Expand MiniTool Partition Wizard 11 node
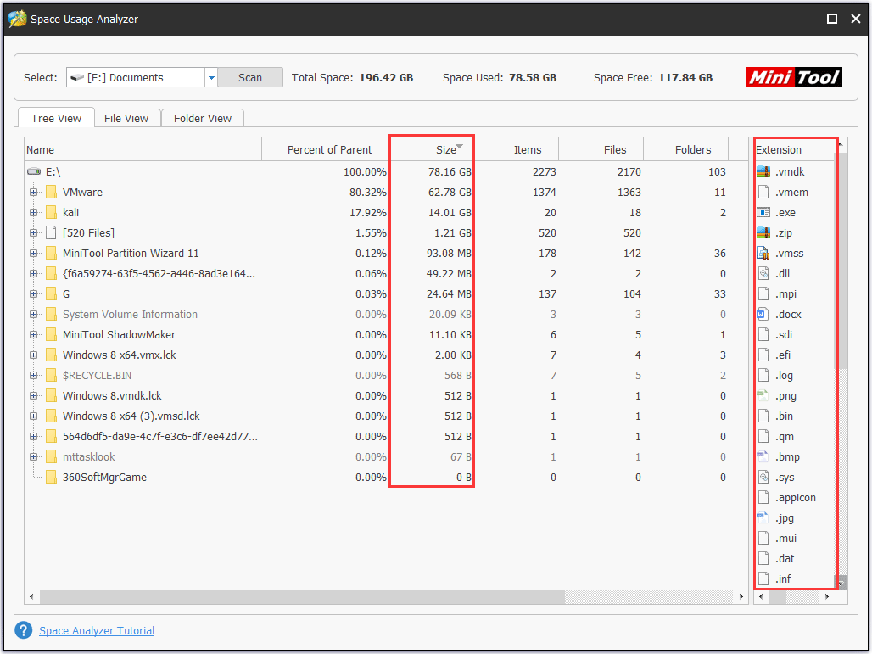Viewport: 872px width, 654px height. pyautogui.click(x=33, y=253)
